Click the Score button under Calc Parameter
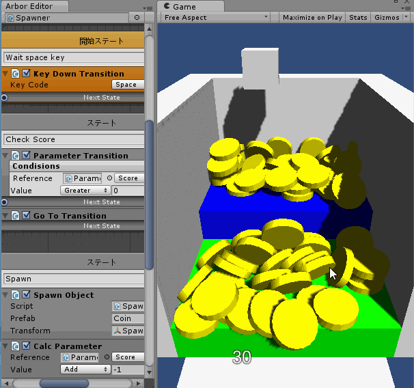This screenshot has height=388, width=414. (128, 357)
